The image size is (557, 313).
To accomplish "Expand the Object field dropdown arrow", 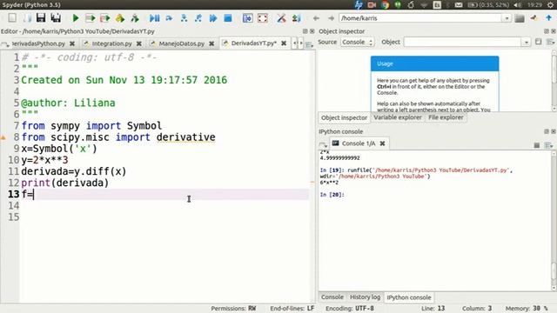I will tap(526, 43).
